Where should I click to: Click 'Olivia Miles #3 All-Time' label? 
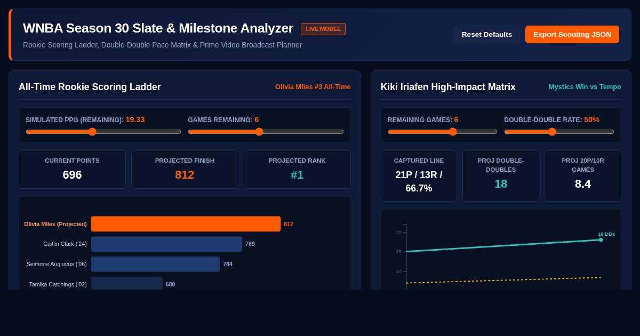coord(313,86)
